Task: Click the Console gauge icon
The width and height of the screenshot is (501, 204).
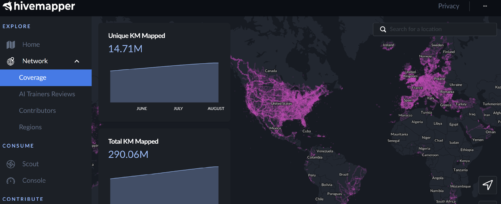Action: tap(11, 181)
